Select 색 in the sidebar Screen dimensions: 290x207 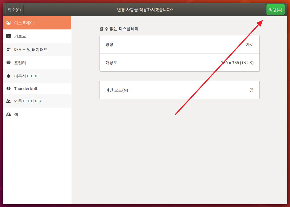pyautogui.click(x=37, y=114)
